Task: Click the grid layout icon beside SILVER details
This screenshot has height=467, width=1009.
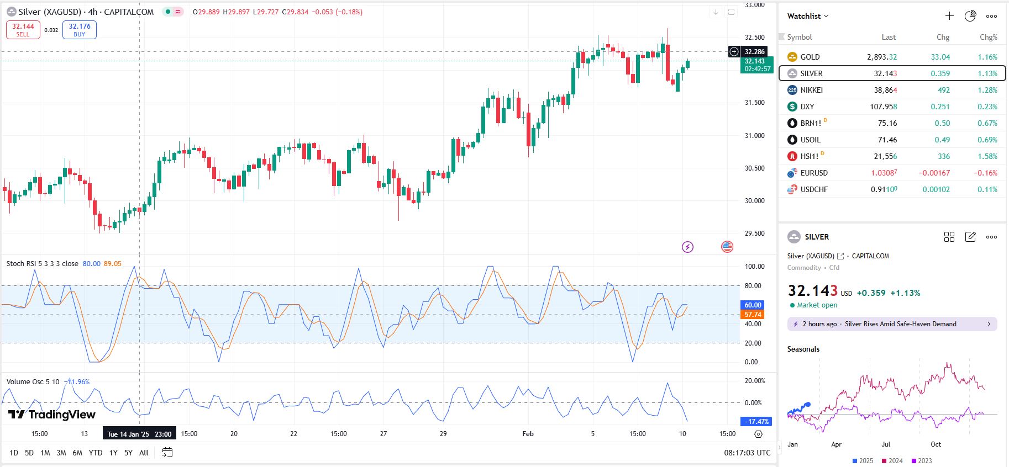Action: 949,237
